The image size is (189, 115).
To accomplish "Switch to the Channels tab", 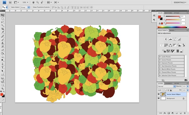I will [x=169, y=83].
